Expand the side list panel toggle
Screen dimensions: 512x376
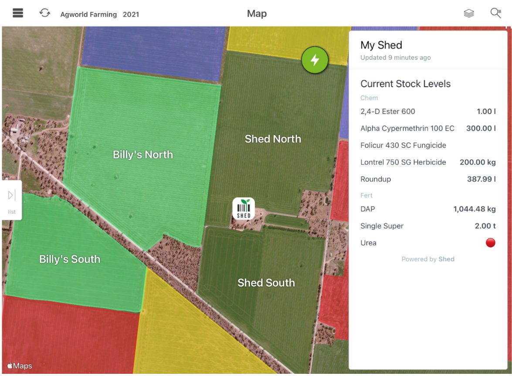click(12, 200)
